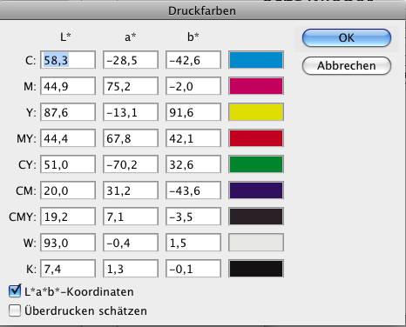Screen dimensions: 406x327
Task: Click the CY row b* field 32,6
Action: (x=193, y=164)
